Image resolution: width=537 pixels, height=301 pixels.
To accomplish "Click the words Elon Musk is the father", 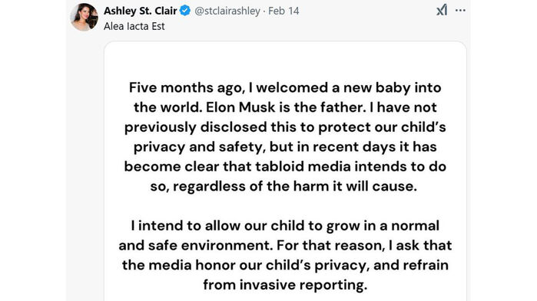I will pos(286,107).
